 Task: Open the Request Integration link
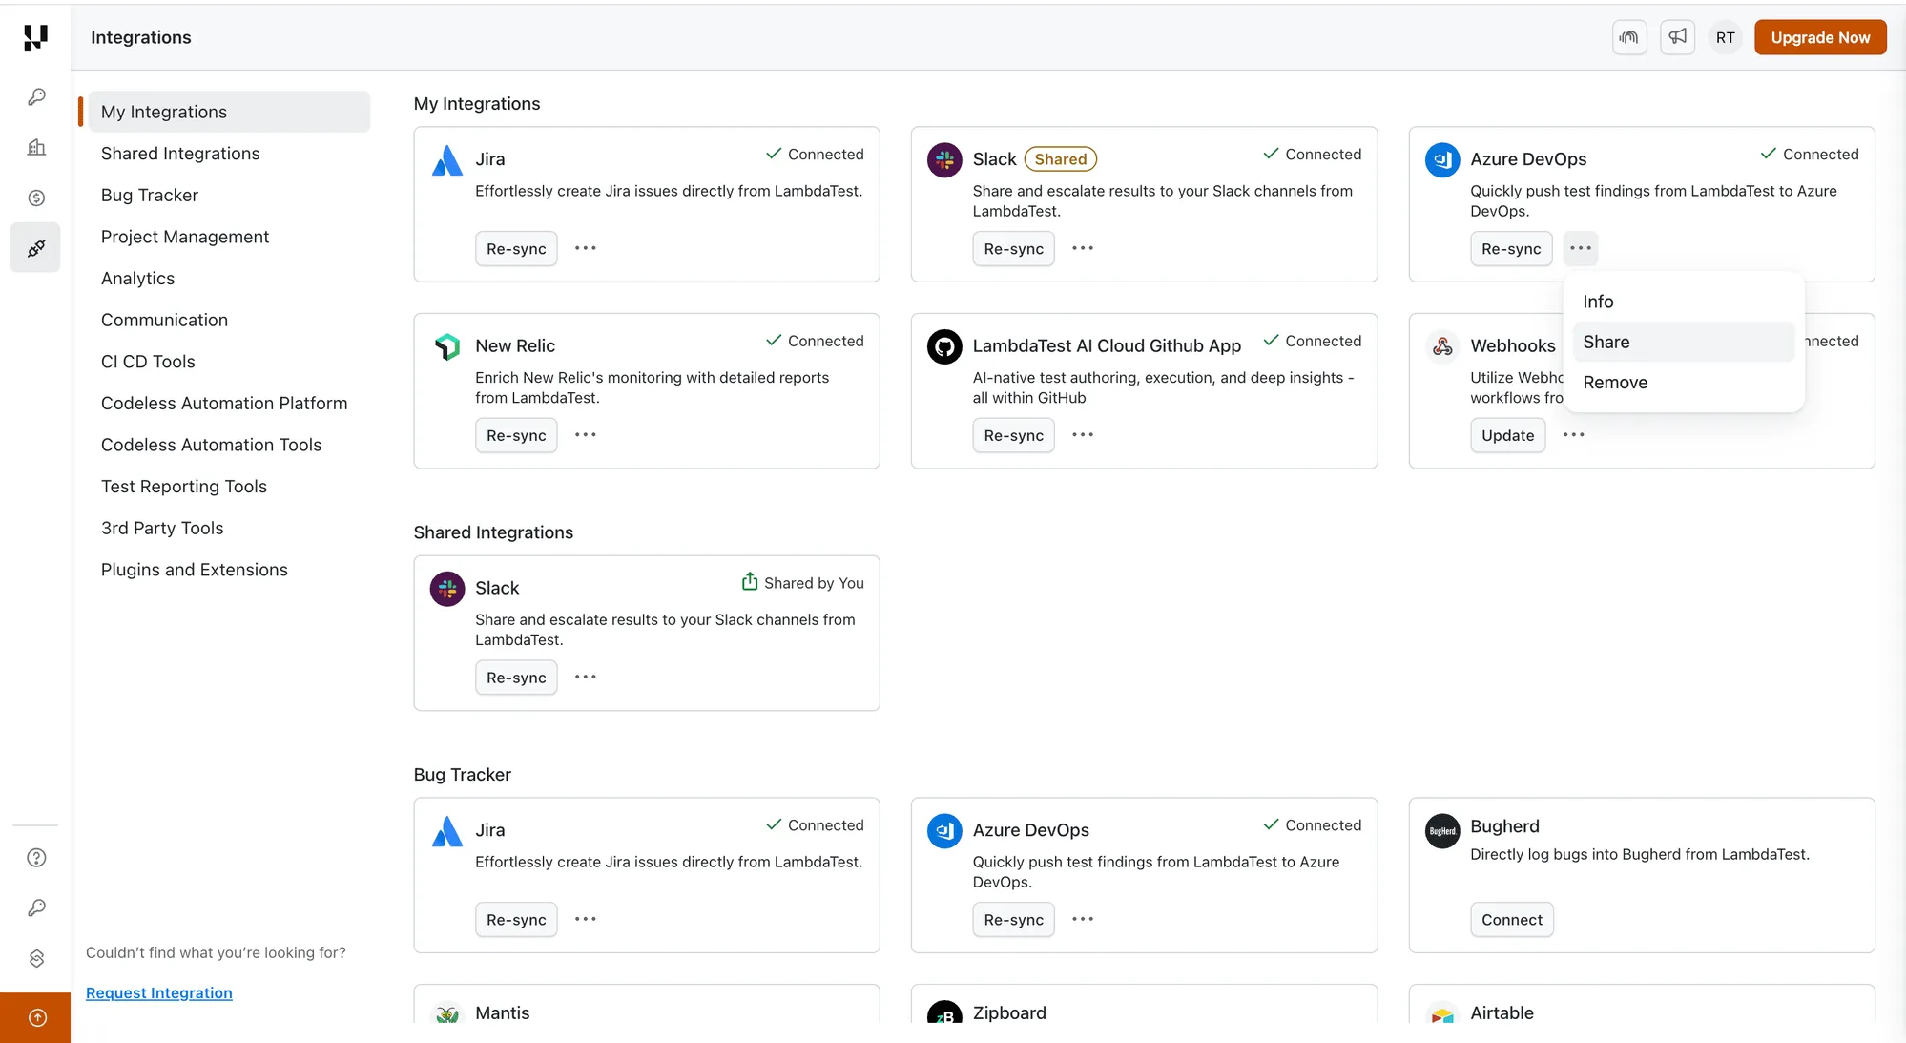coord(159,993)
